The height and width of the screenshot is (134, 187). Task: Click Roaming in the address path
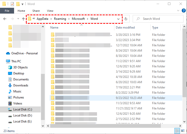(60, 19)
